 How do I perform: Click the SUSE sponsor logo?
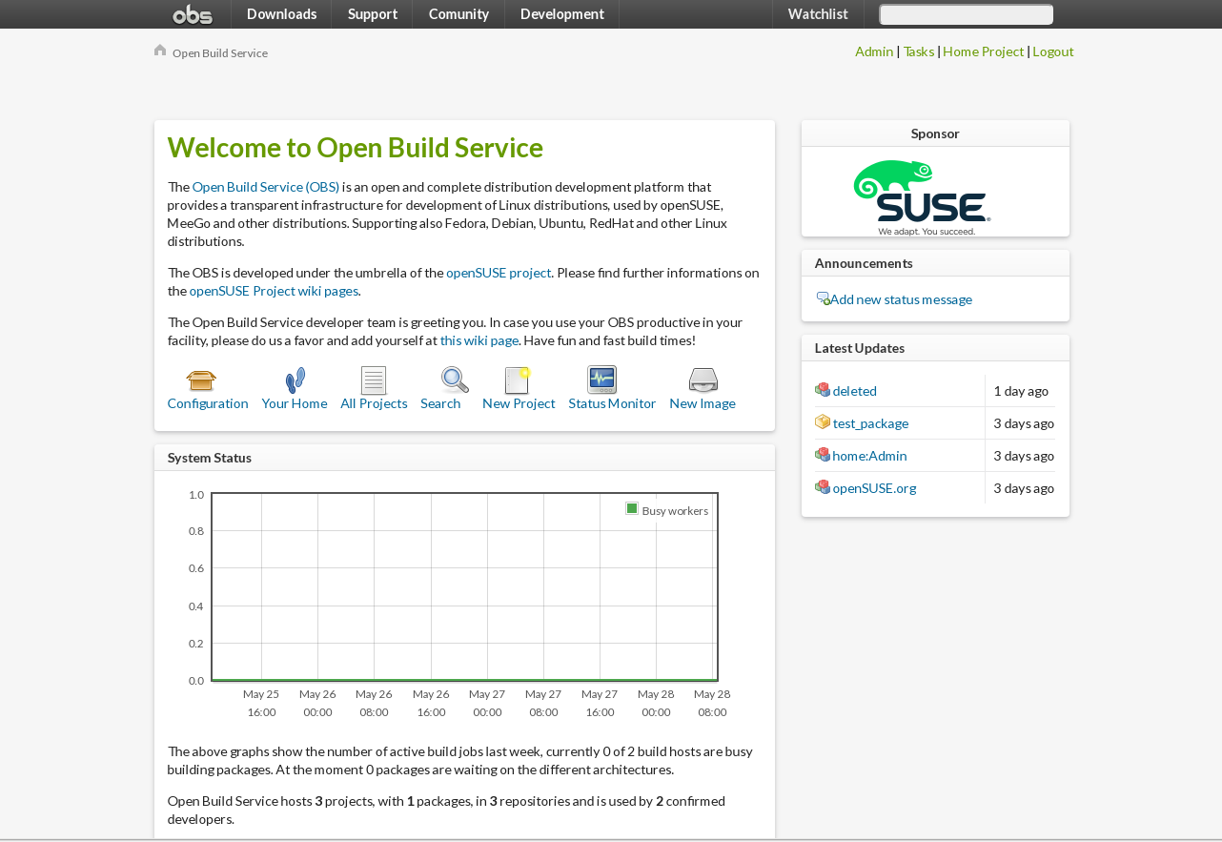[921, 191]
